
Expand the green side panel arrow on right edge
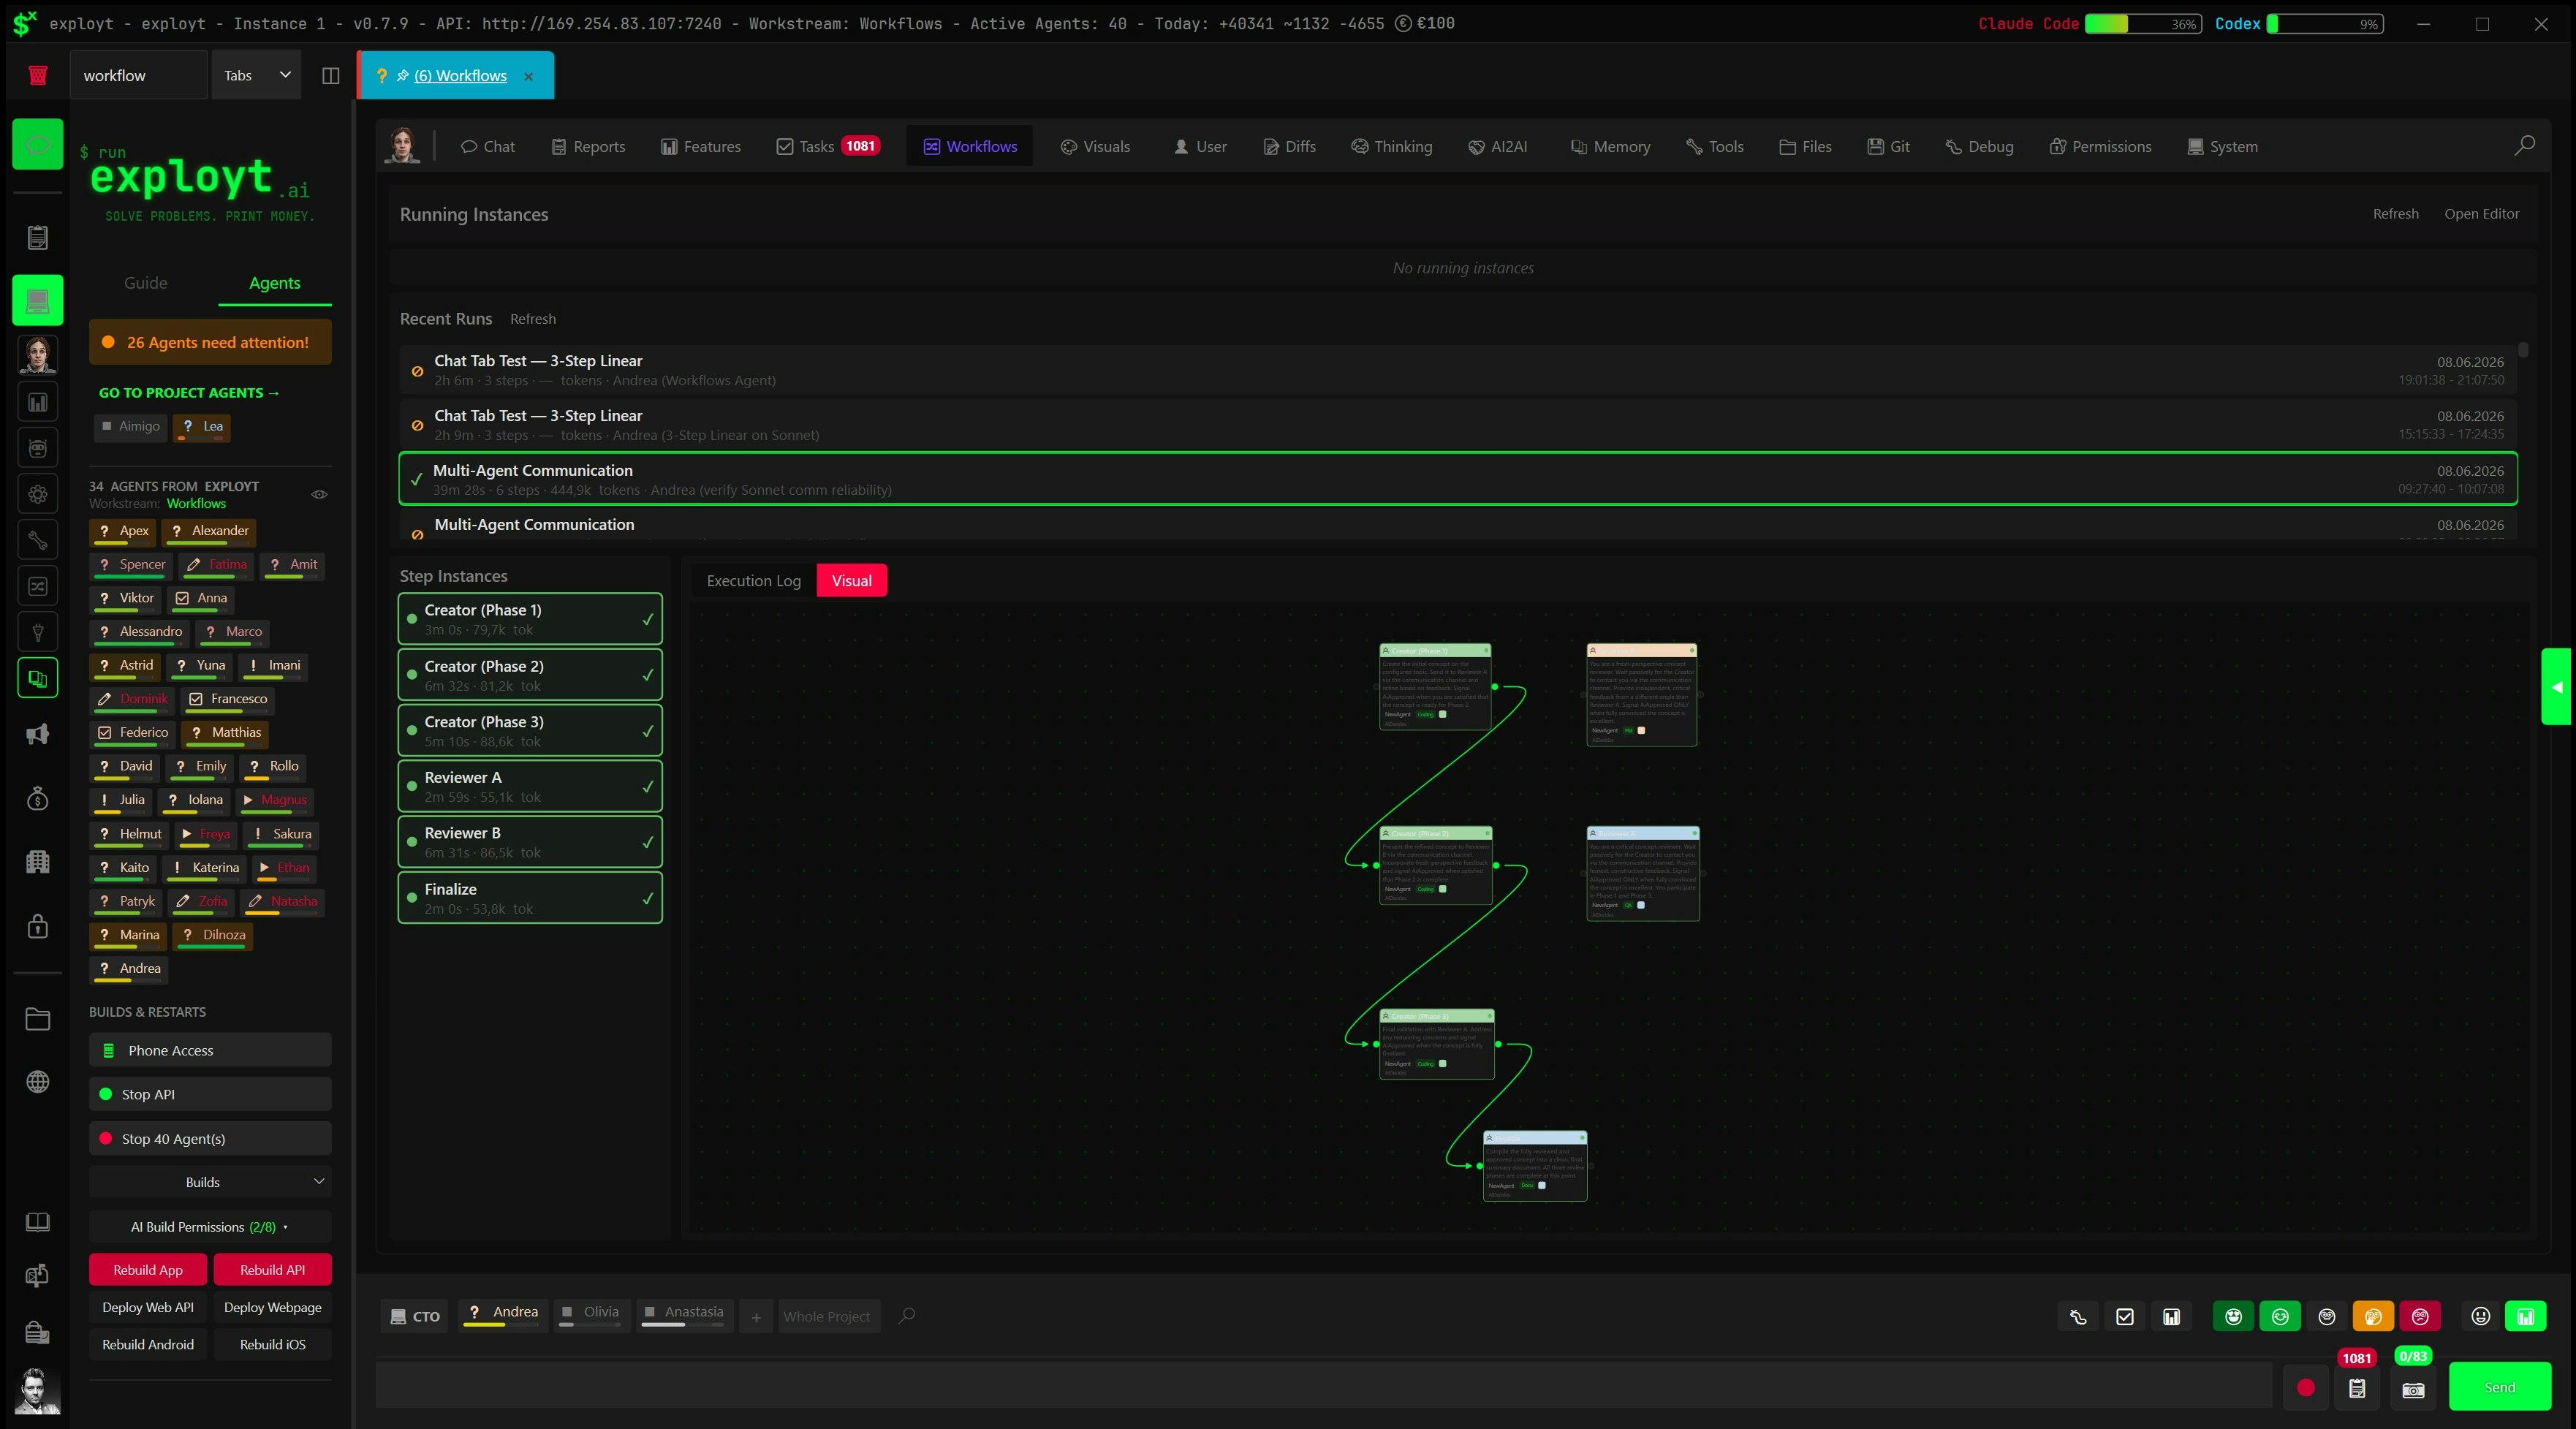(2556, 687)
